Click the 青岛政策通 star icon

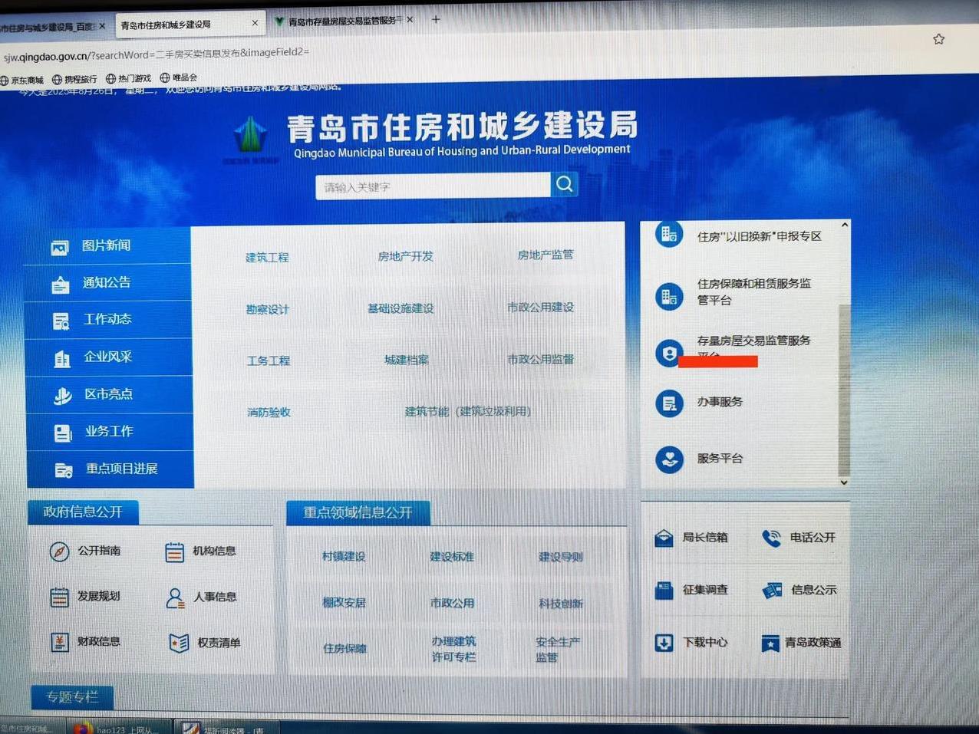(x=770, y=643)
